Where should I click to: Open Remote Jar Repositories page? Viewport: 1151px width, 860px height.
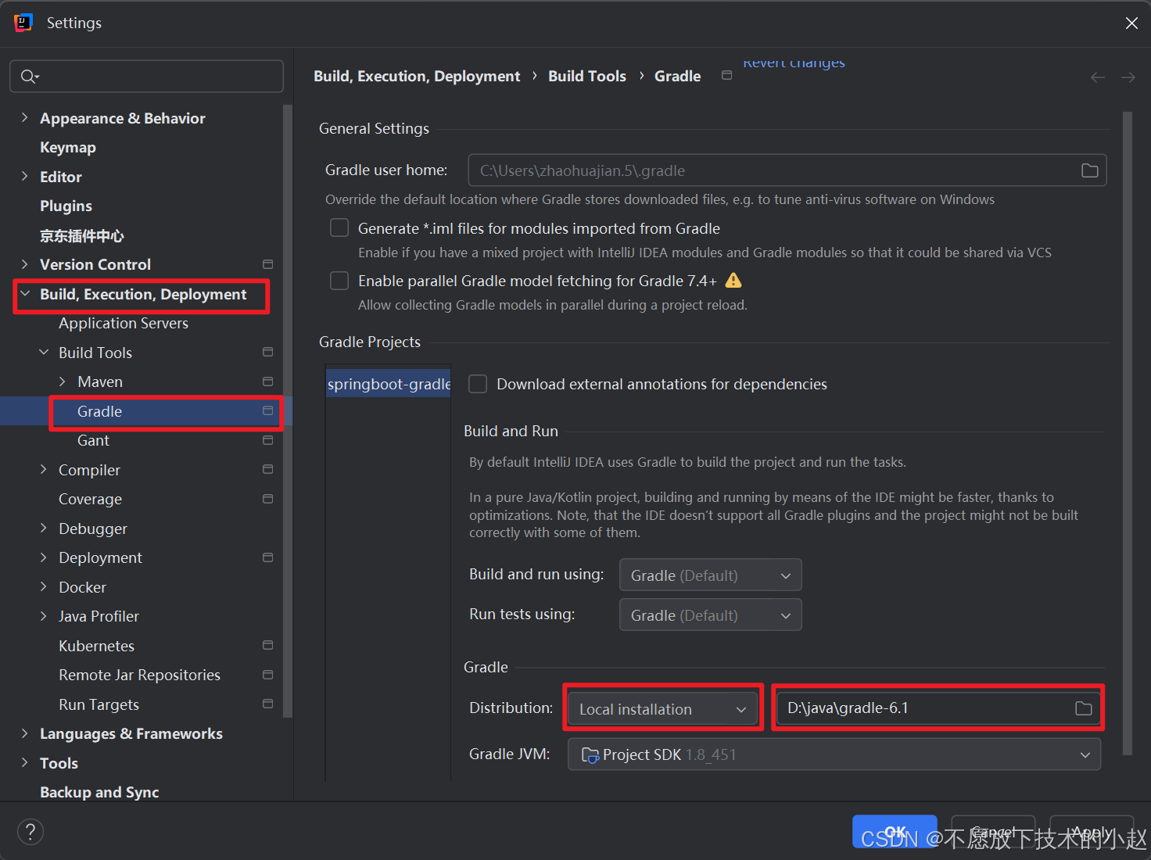pyautogui.click(x=139, y=675)
